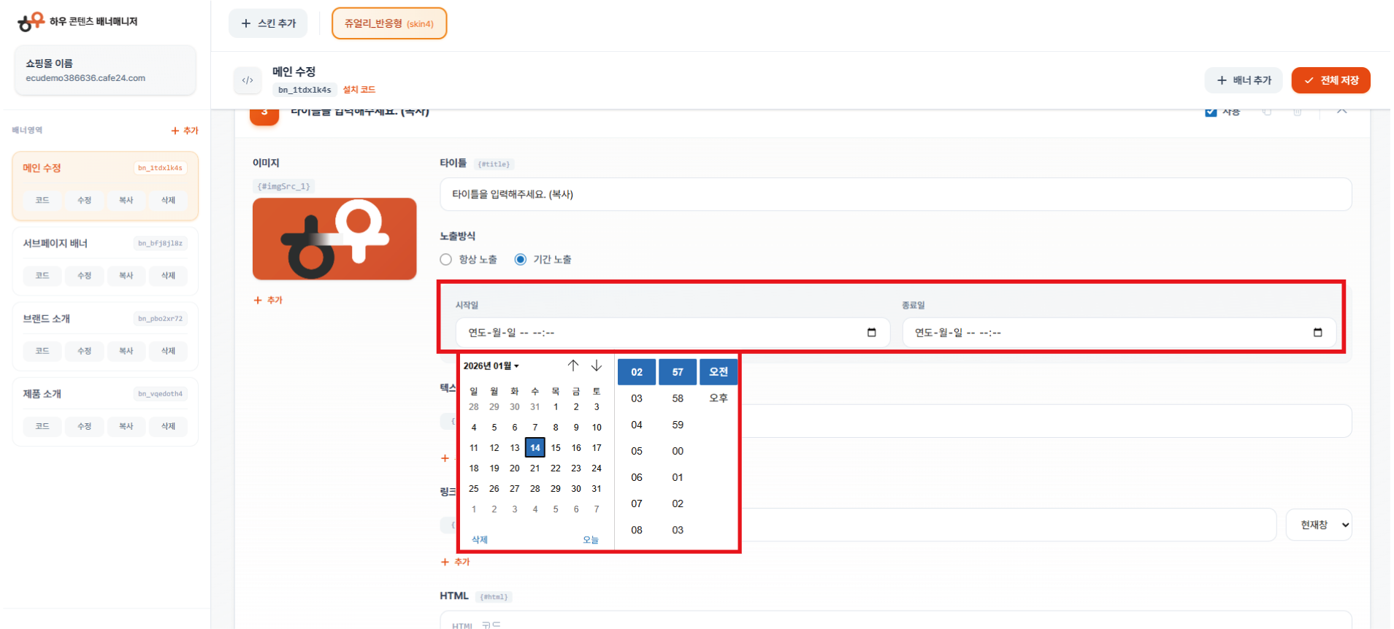Click the code bracket icon beside 메인 수정
Screen dimensions: 1394x629
click(248, 80)
